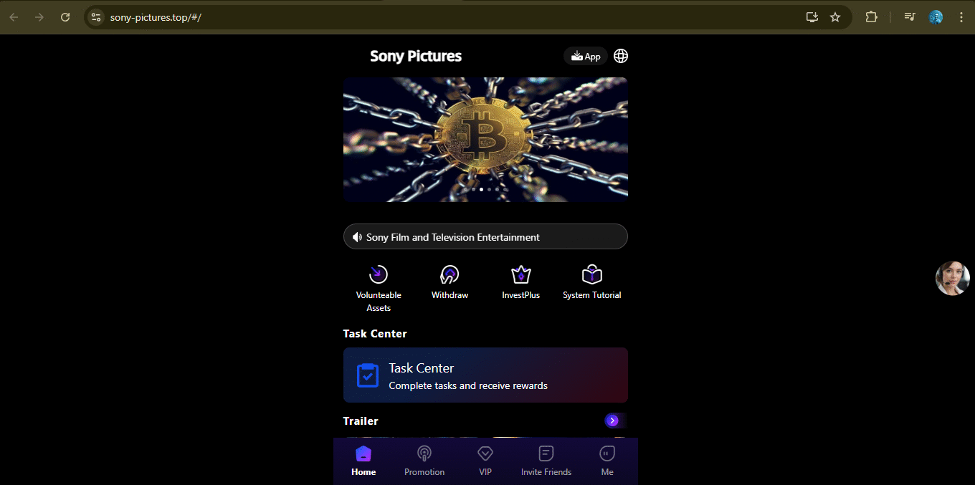This screenshot has width=975, height=485.
Task: Open the Task Center card
Action: pos(485,375)
